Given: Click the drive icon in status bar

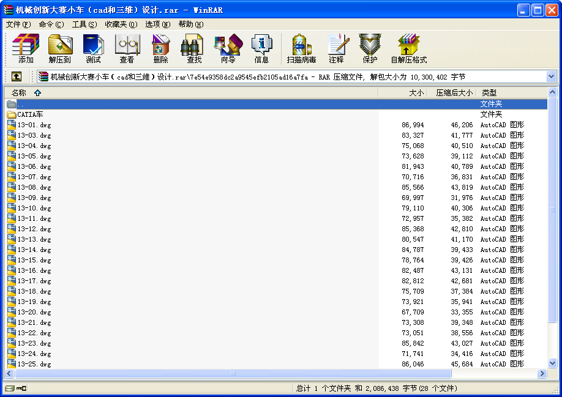Looking at the screenshot, I should click(10, 388).
